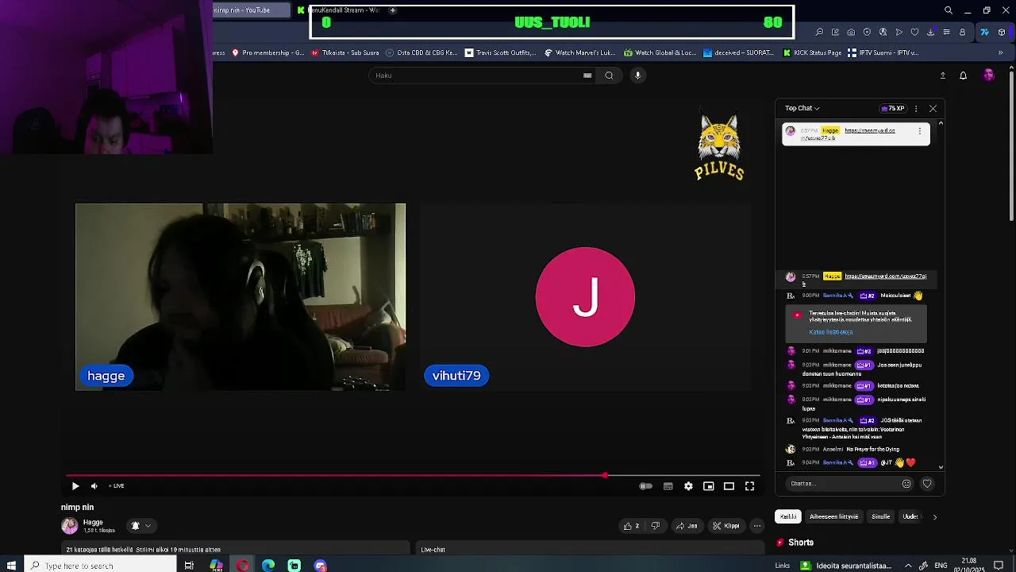The width and height of the screenshot is (1016, 572).
Task: Open subscription notification bell dropdown
Action: (x=140, y=526)
